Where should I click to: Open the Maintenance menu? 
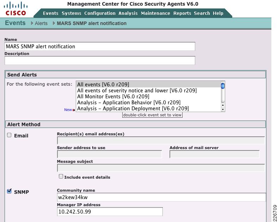point(155,13)
